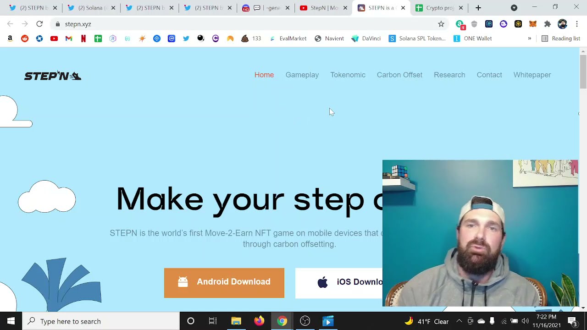This screenshot has width=587, height=330.
Task: Click the Windows Start button
Action: (x=11, y=321)
